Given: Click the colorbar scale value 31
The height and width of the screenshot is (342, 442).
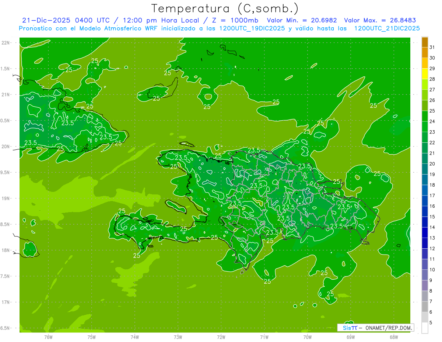Looking at the screenshot, I should pos(432,47).
